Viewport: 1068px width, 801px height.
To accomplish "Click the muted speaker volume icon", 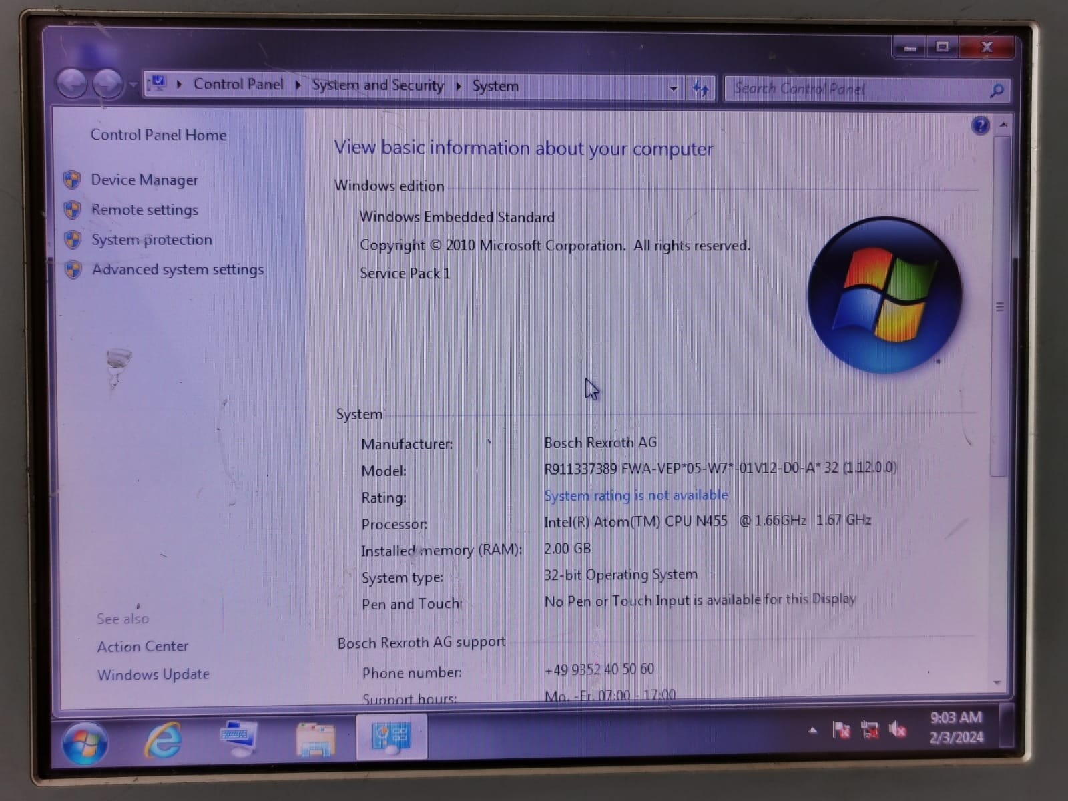I will click(898, 730).
